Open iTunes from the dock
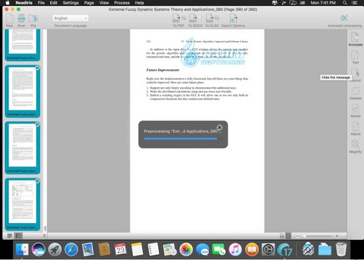This screenshot has width=364, height=260. 235,250
